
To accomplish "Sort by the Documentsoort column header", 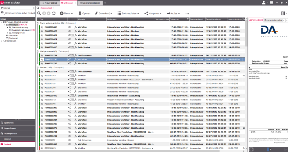I will pos(197,19).
